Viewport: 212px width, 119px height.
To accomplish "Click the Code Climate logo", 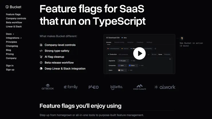I will point(140,87).
